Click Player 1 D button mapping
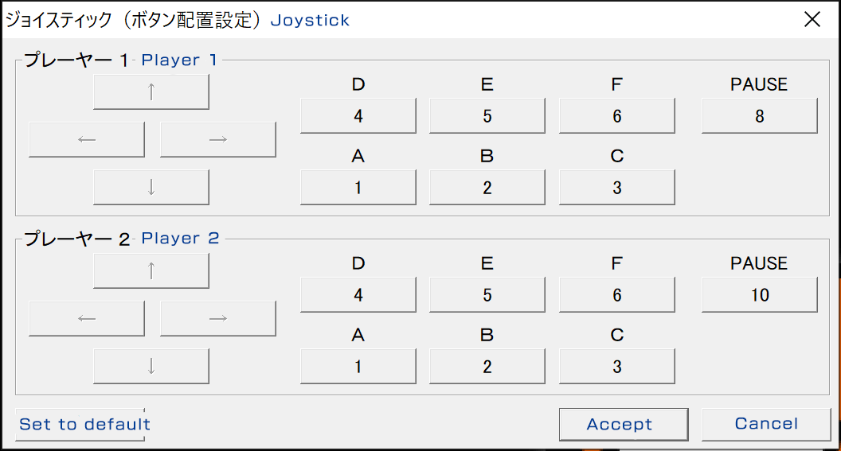This screenshot has height=451, width=841. pyautogui.click(x=358, y=116)
